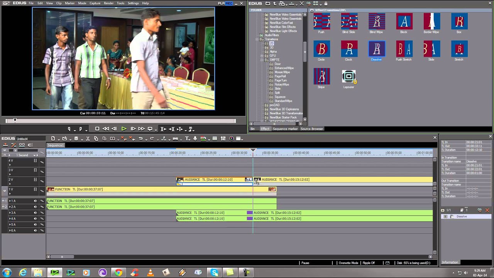
Task: Click the Ripple Delete icon in timeline toolbar
Action: pyautogui.click(x=133, y=139)
